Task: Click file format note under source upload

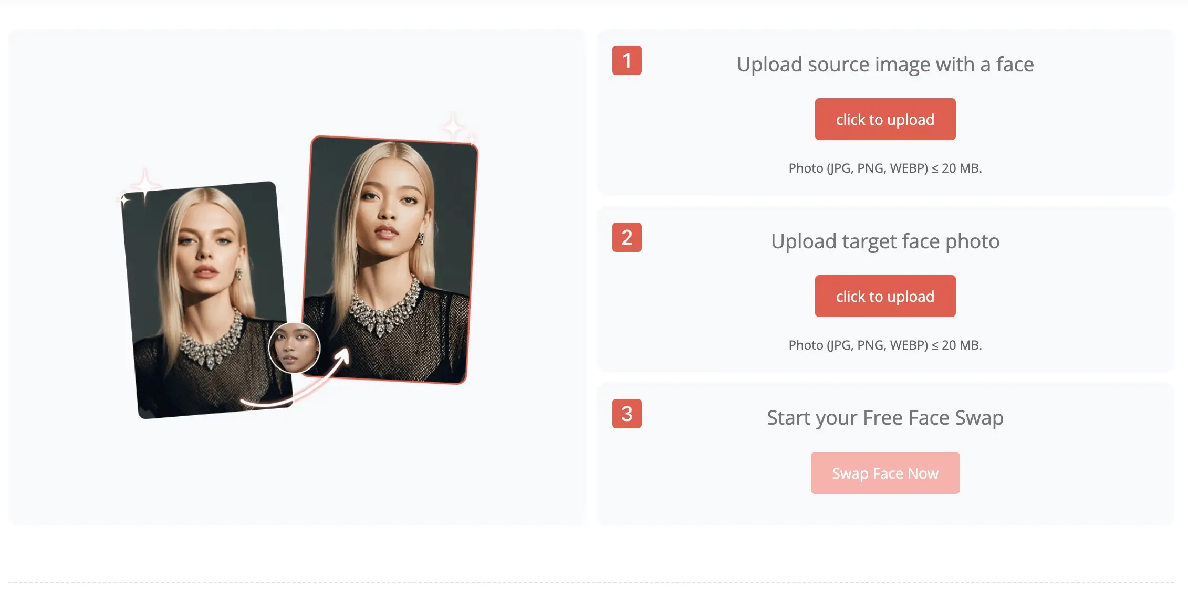Action: pos(885,168)
